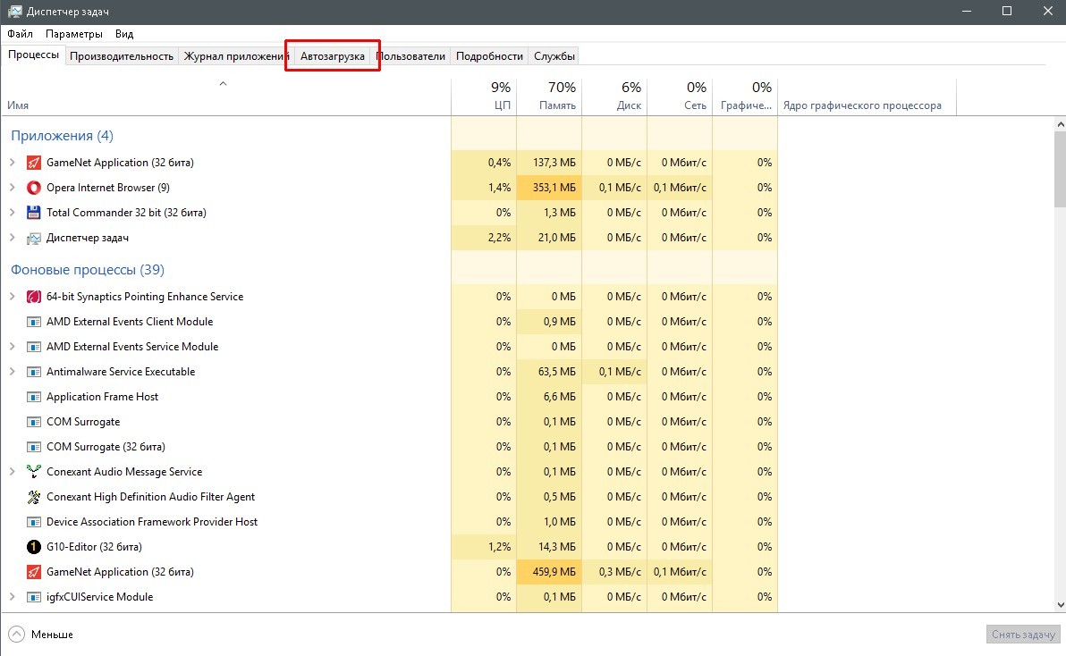Click the scrollbar up arrow in the process list

click(1060, 124)
